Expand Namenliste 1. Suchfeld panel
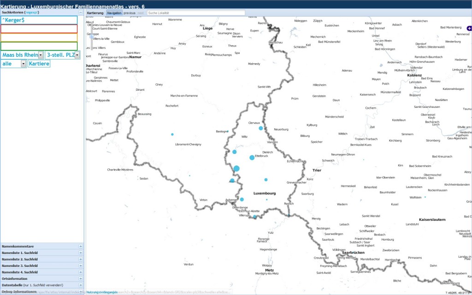Screen dimensions: 472x295 (x=81, y=253)
